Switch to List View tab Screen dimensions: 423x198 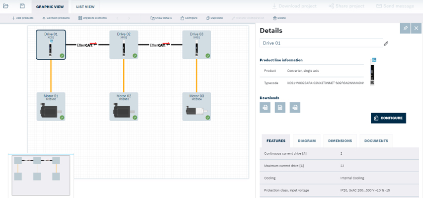point(85,7)
